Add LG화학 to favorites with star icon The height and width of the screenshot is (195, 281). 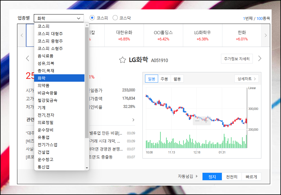click(123, 60)
